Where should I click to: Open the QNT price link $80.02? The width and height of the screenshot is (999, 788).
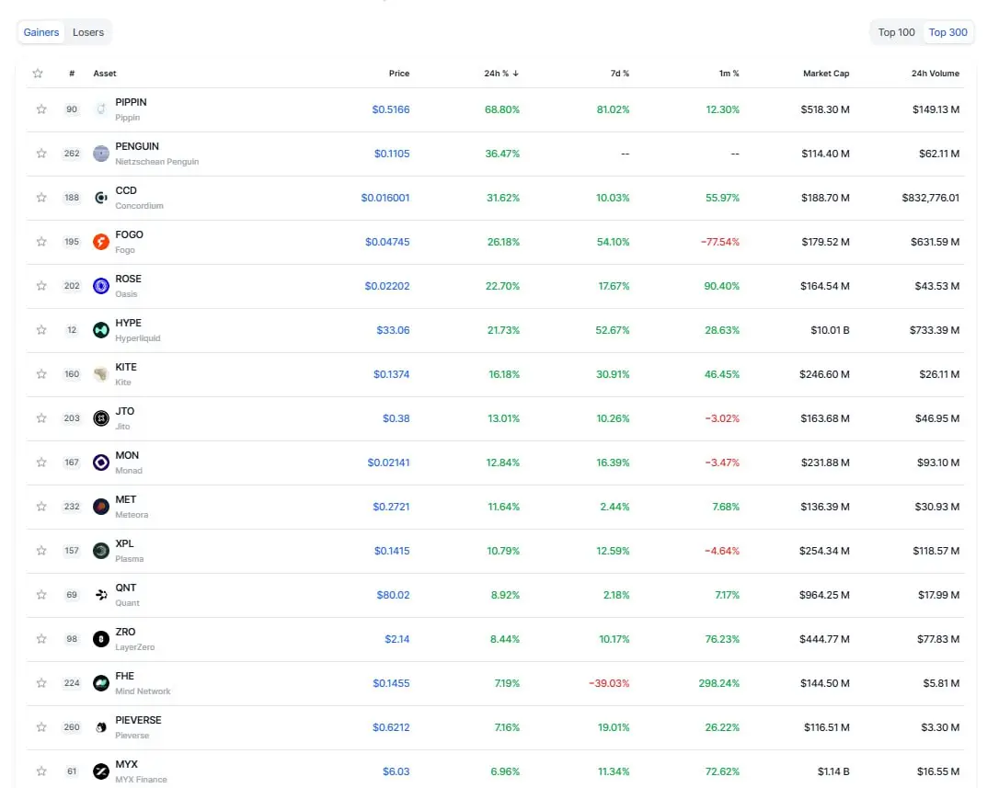(393, 595)
